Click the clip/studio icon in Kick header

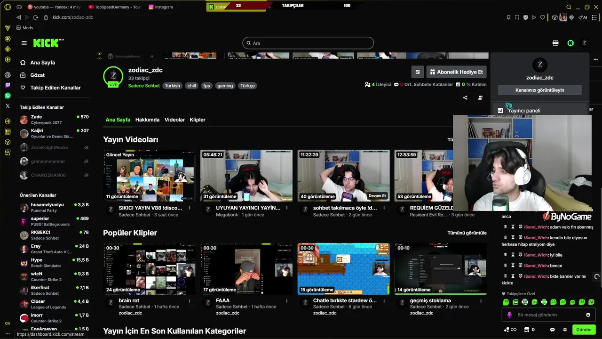coord(555,43)
